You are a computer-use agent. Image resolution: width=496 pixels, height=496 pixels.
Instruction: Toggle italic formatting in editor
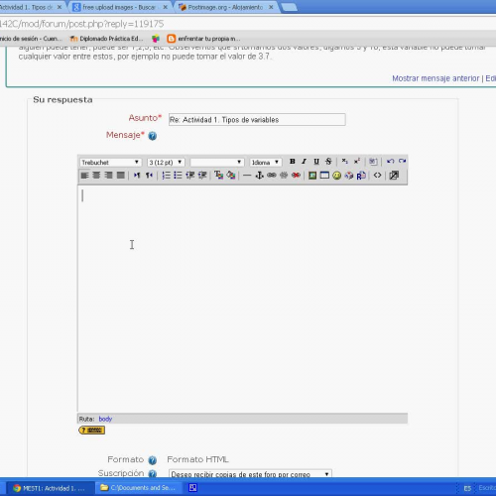[304, 162]
